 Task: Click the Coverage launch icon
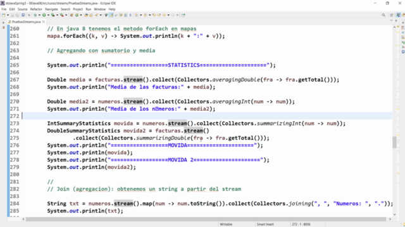click(x=53, y=15)
